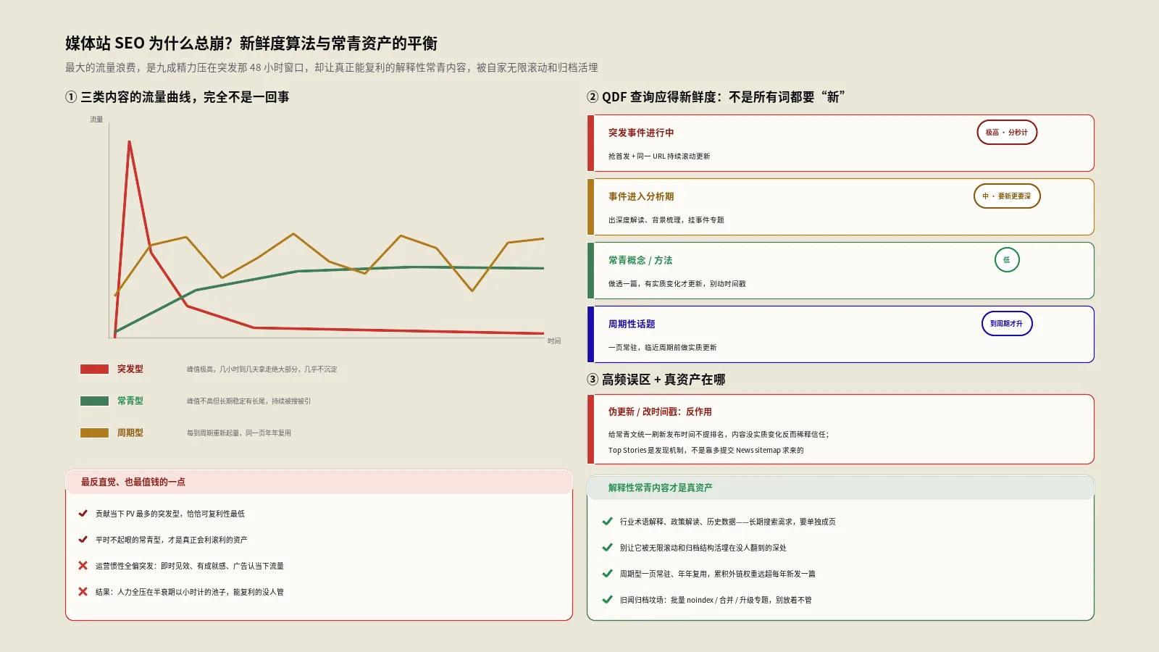Viewport: 1159px width, 652px height.
Task: Click the red X beside "结果：人力全压在半衰期"
Action: coord(83,592)
